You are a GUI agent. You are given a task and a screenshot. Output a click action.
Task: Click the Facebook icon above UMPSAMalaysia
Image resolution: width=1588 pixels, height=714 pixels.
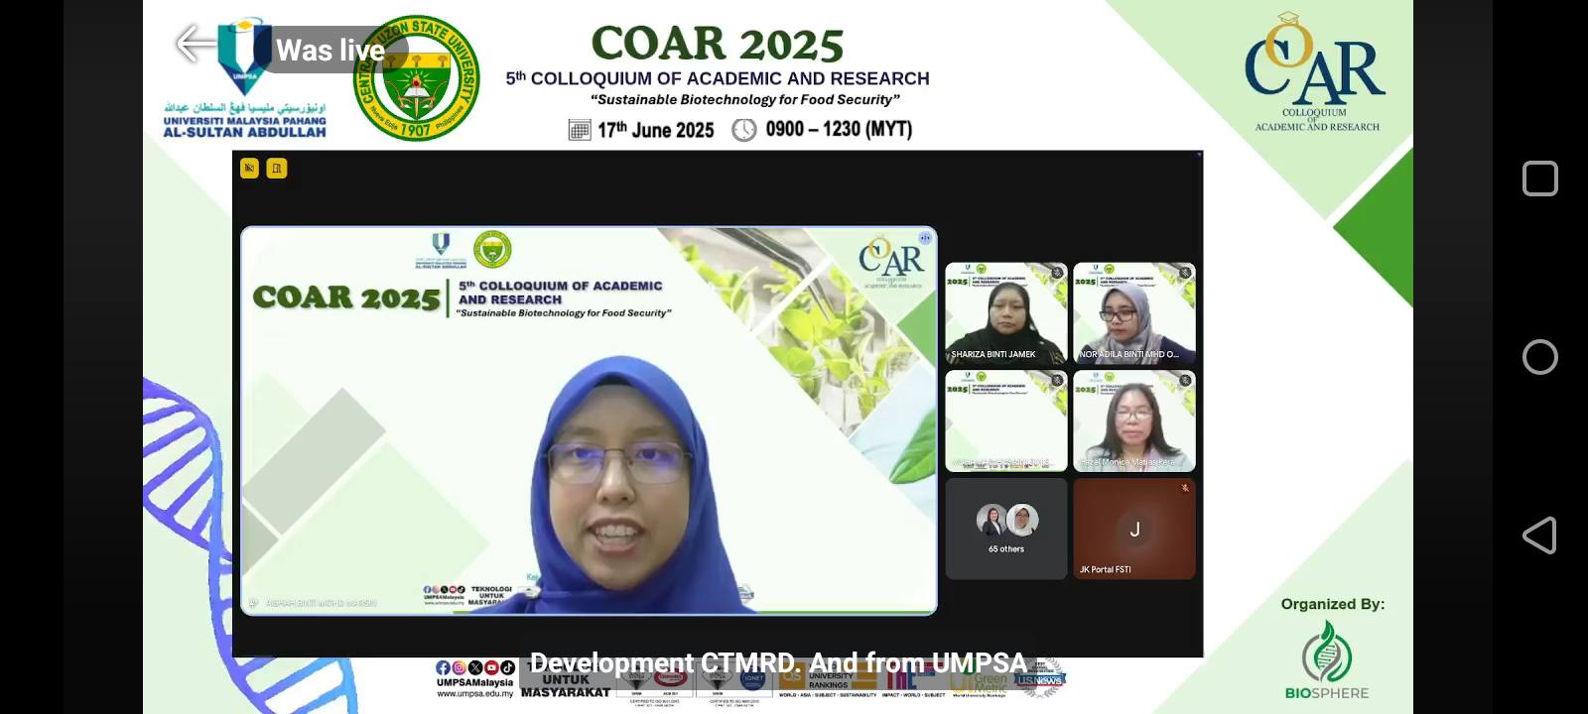click(443, 667)
